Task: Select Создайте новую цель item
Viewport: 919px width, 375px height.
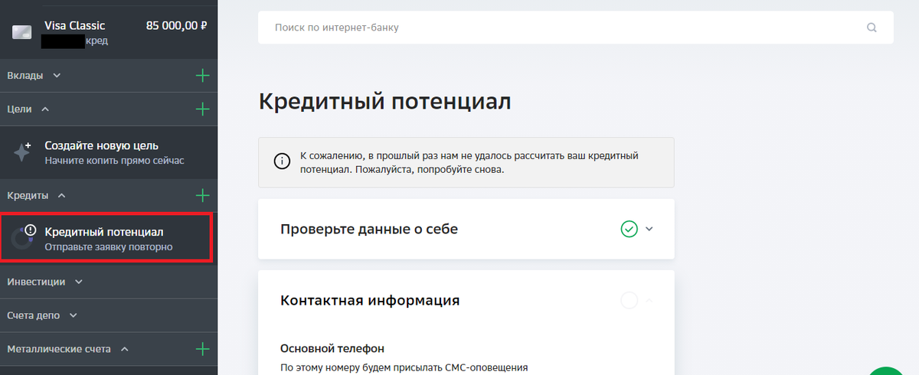Action: point(109,152)
